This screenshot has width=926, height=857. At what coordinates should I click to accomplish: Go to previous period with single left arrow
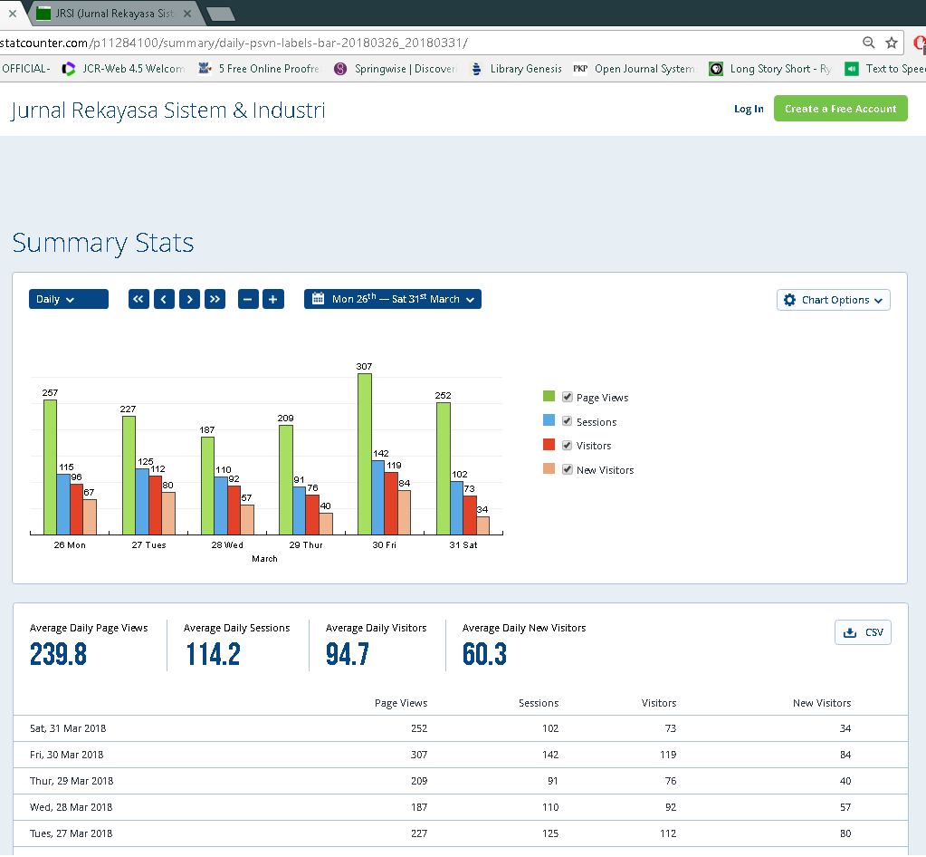(x=164, y=299)
